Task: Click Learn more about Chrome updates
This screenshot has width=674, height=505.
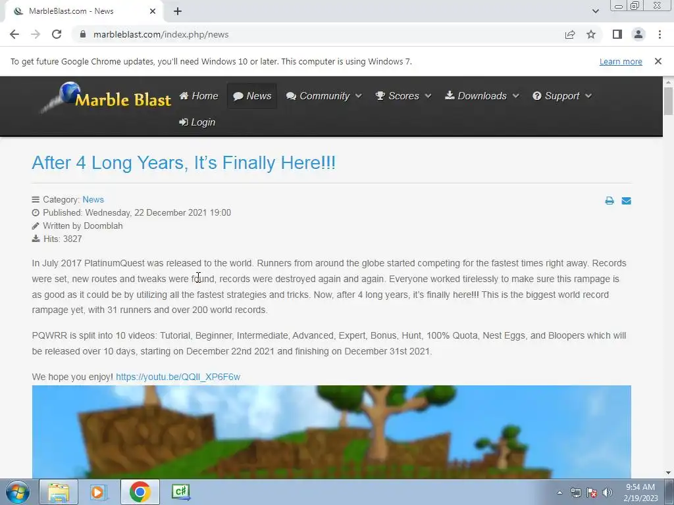Action: pos(621,61)
